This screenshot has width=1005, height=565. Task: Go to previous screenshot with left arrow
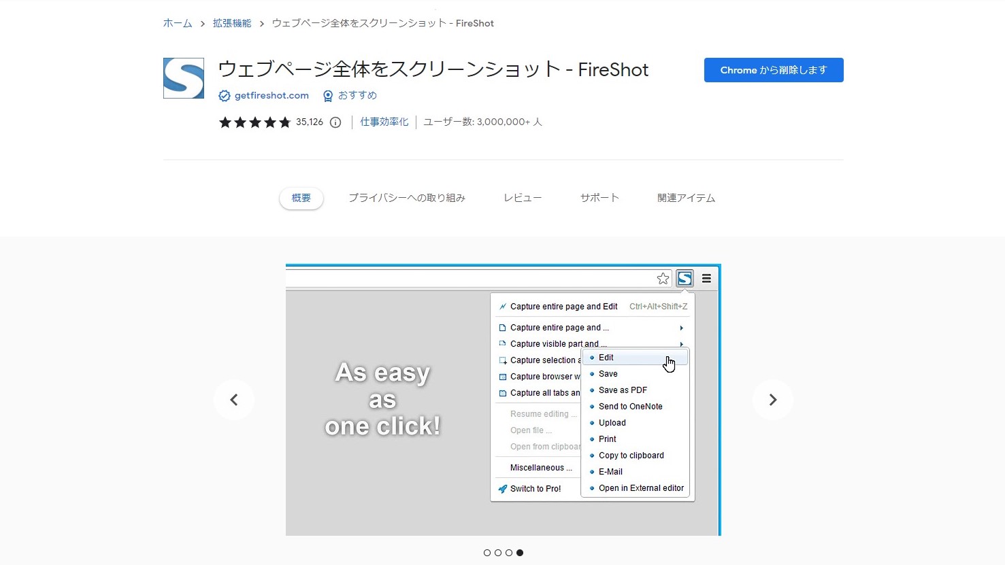[234, 400]
